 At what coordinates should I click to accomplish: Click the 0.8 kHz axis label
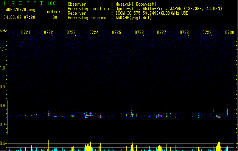tap(3, 106)
